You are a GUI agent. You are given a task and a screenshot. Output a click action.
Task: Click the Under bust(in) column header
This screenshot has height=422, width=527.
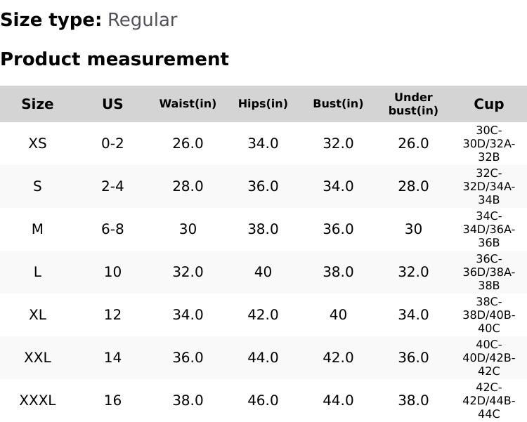(x=413, y=104)
